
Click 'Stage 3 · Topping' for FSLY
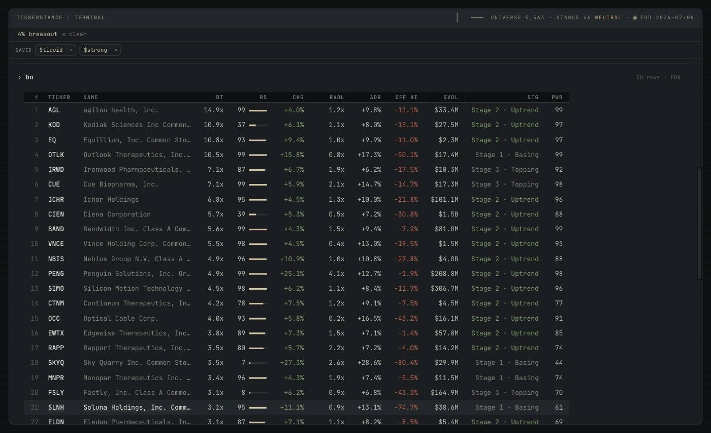[x=505, y=392]
